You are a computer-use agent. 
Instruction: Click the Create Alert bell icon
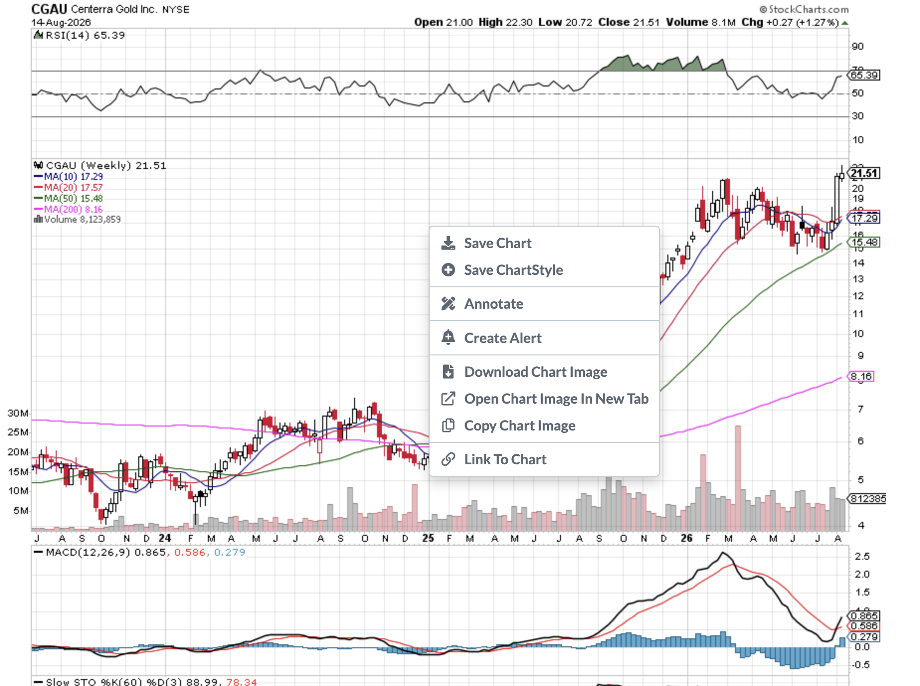448,338
